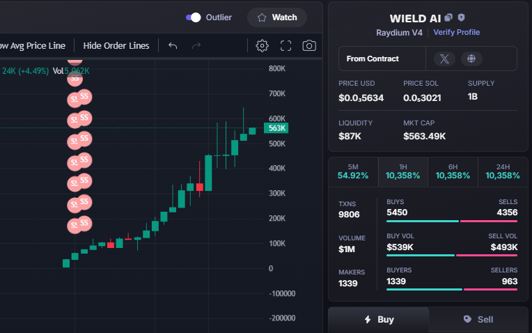
Task: Open the token's website globe icon
Action: [x=471, y=59]
